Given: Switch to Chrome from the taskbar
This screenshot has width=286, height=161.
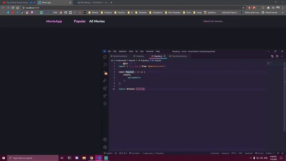Looking at the screenshot, I should [91, 158].
